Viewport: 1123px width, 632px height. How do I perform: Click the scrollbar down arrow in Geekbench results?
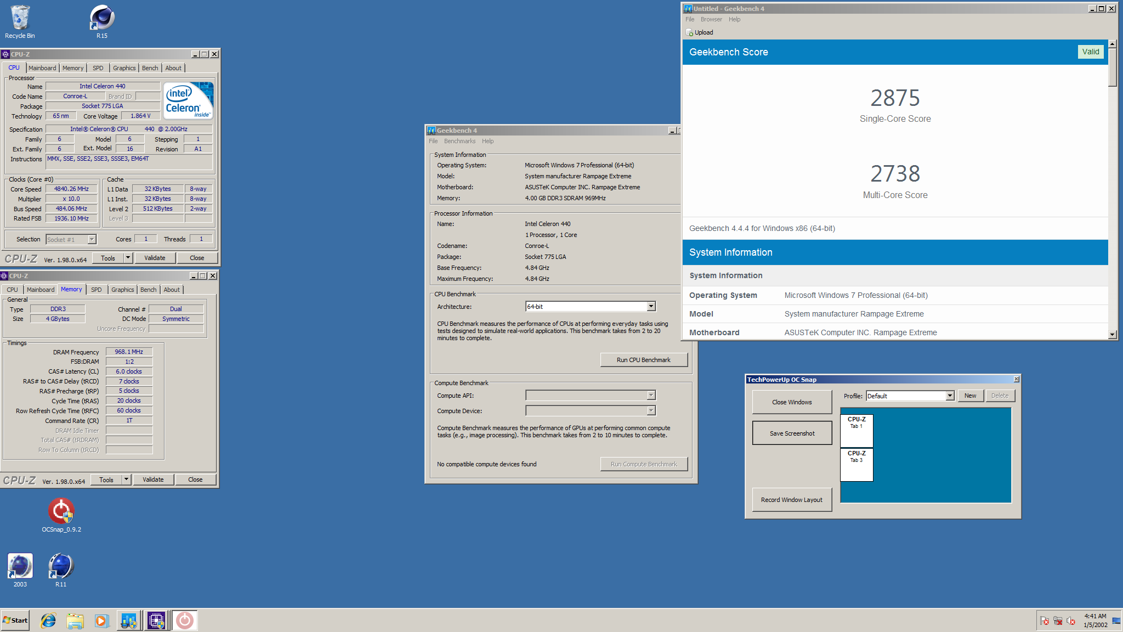click(1112, 335)
